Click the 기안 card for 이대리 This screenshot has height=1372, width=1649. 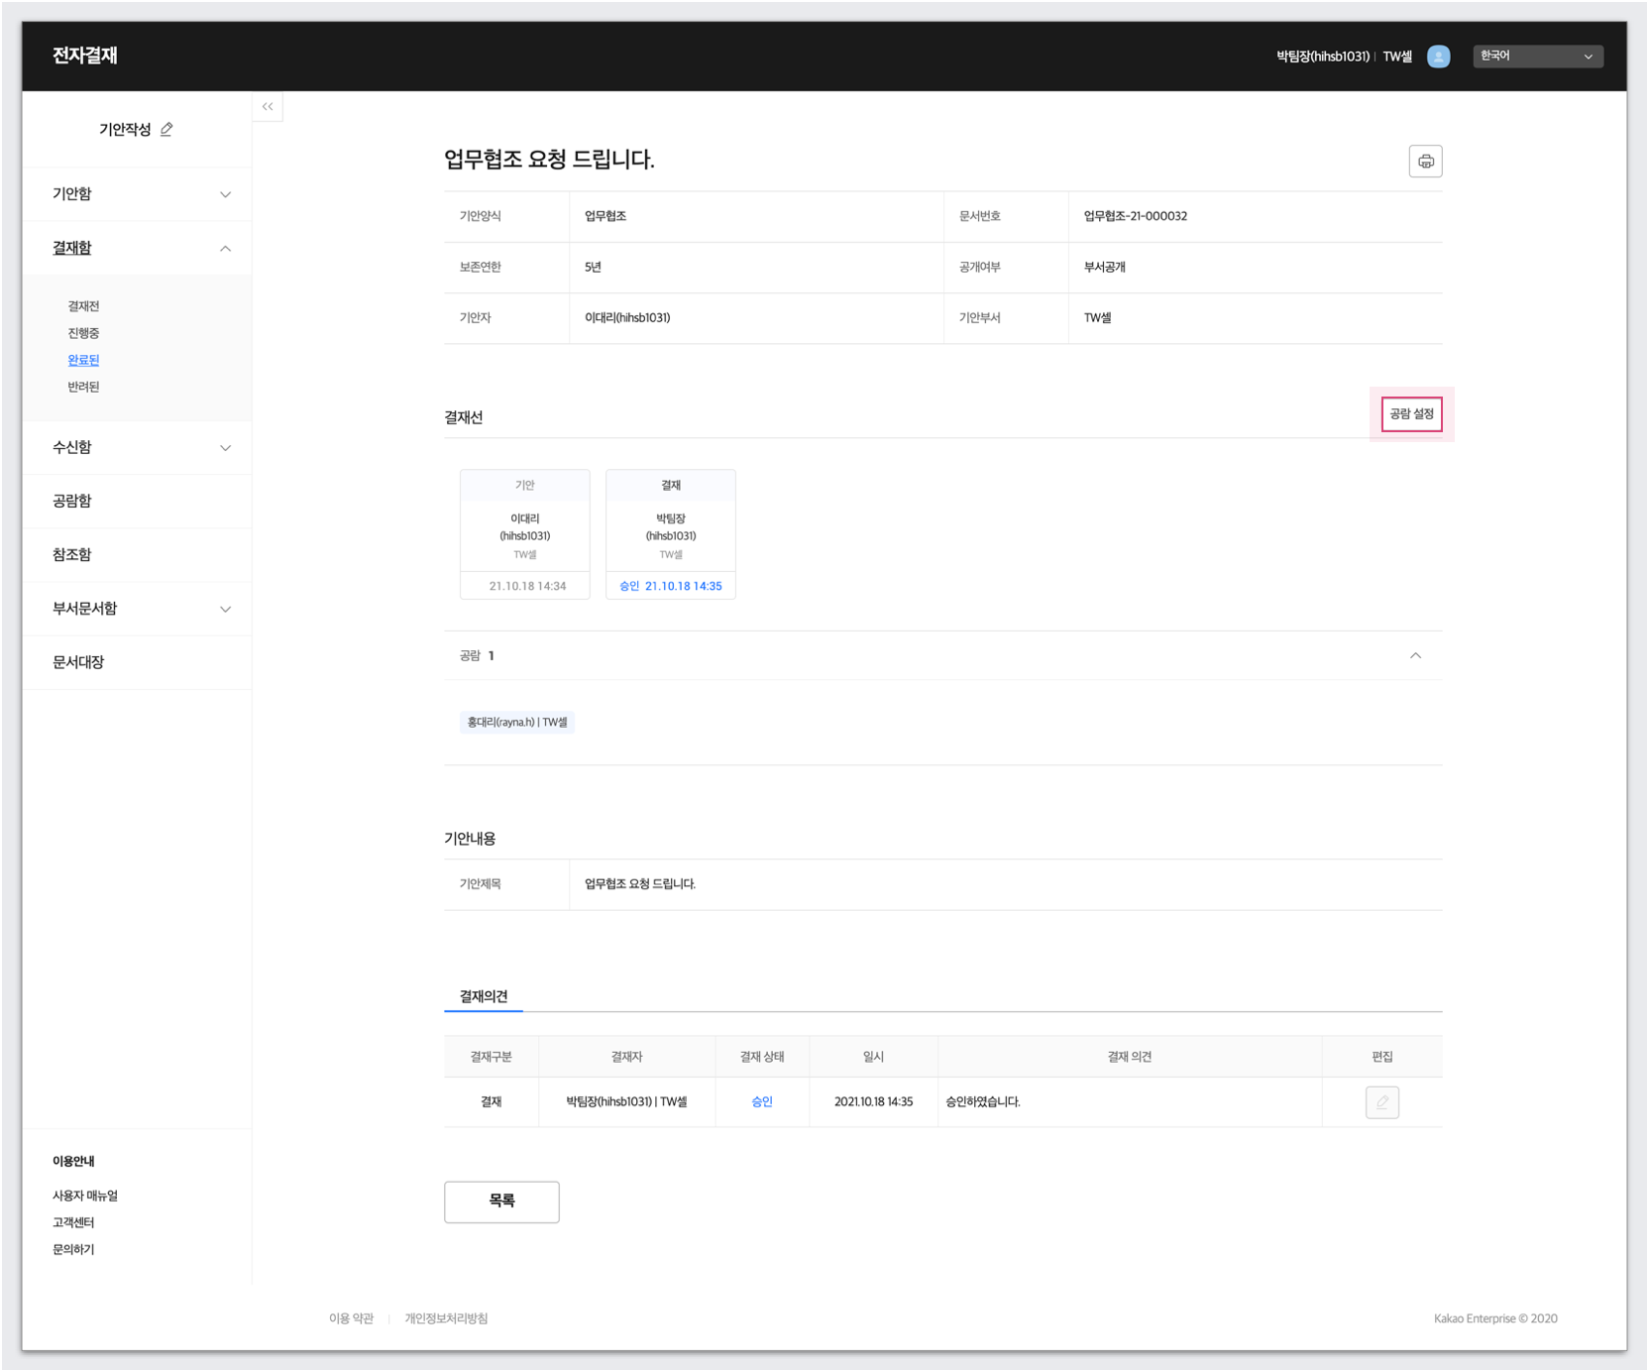(525, 534)
